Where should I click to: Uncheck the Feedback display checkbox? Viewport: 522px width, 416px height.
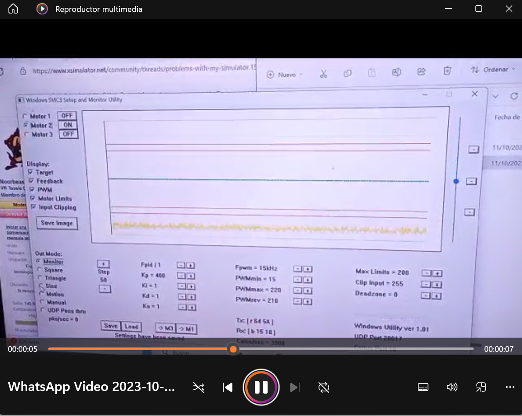[31, 181]
